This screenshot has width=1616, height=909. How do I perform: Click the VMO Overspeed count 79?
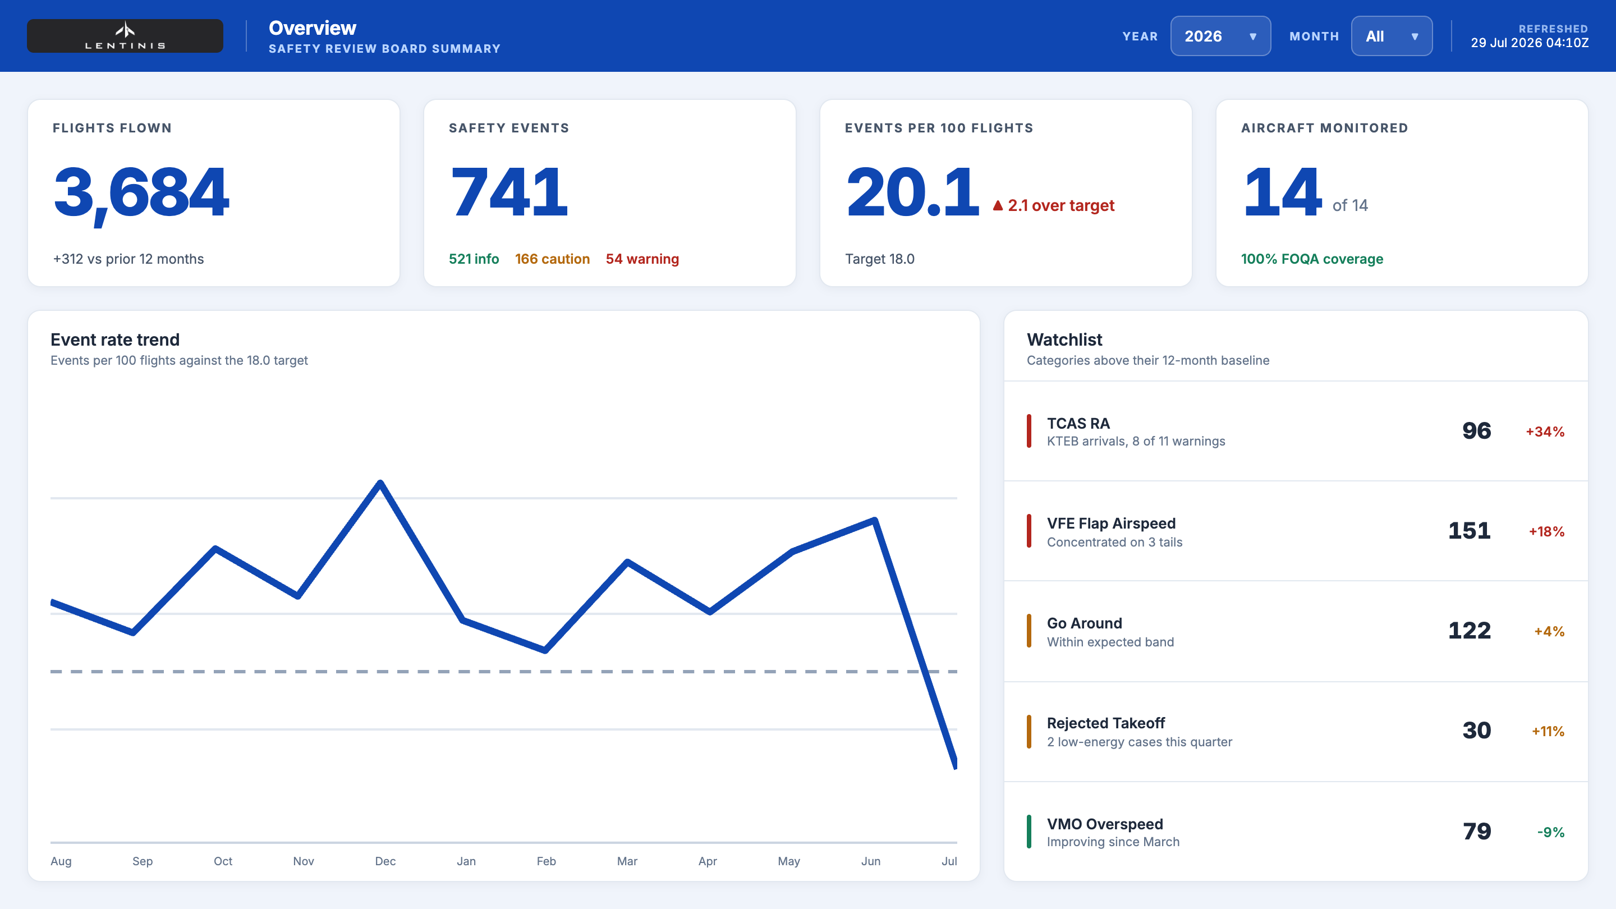click(x=1476, y=832)
